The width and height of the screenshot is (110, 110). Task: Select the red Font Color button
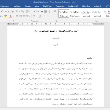click(x=11, y=16)
